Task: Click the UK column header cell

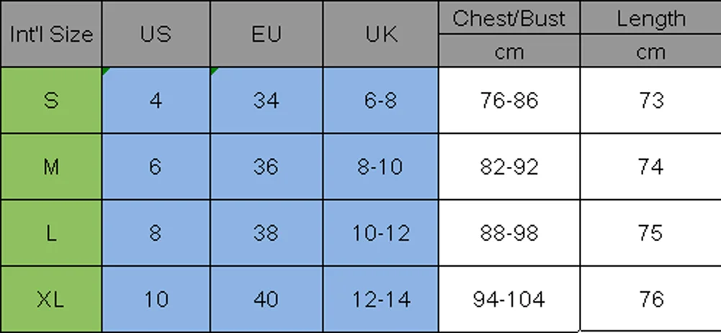Action: coord(380,35)
